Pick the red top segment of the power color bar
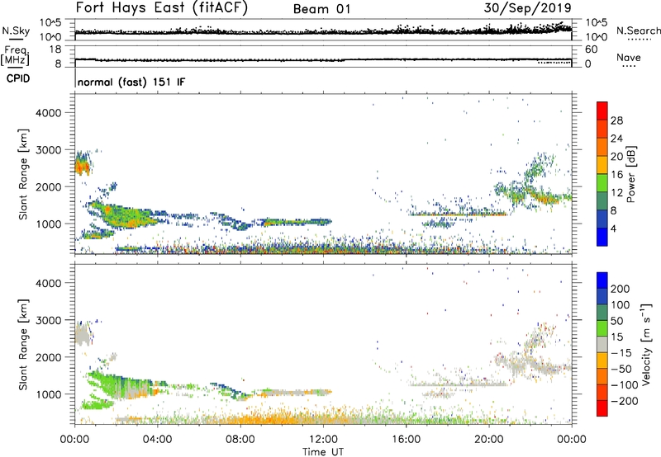This screenshot has height=457, width=661. (602, 111)
